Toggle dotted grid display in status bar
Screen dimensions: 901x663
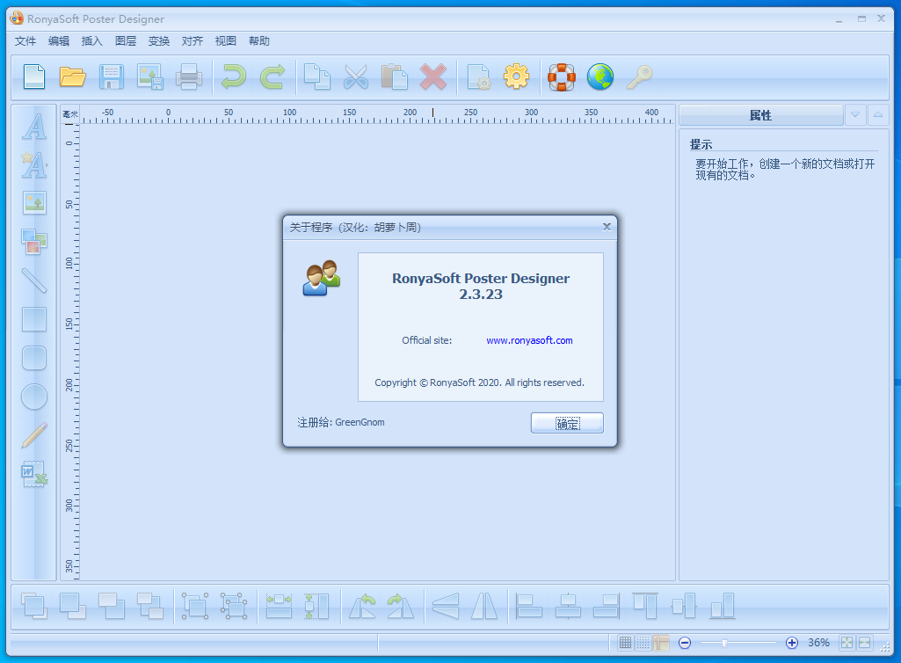coord(643,643)
